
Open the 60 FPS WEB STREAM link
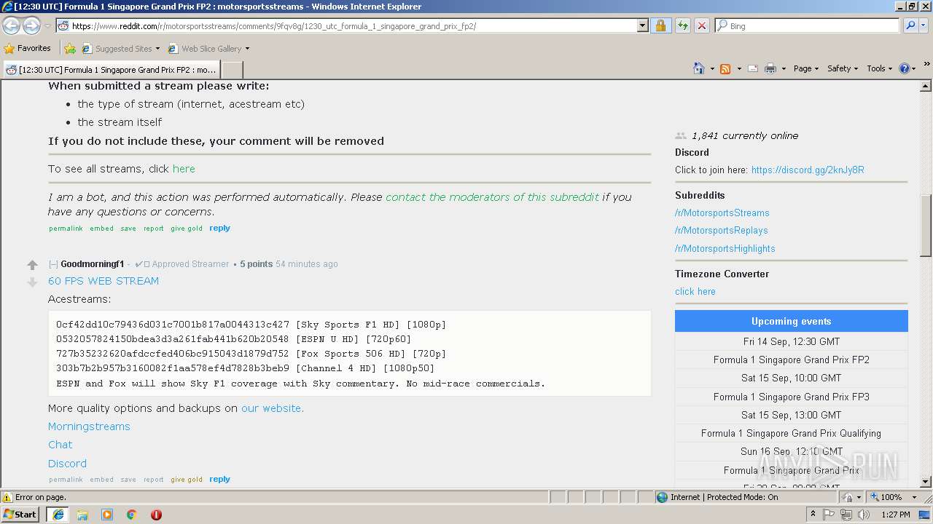click(104, 281)
